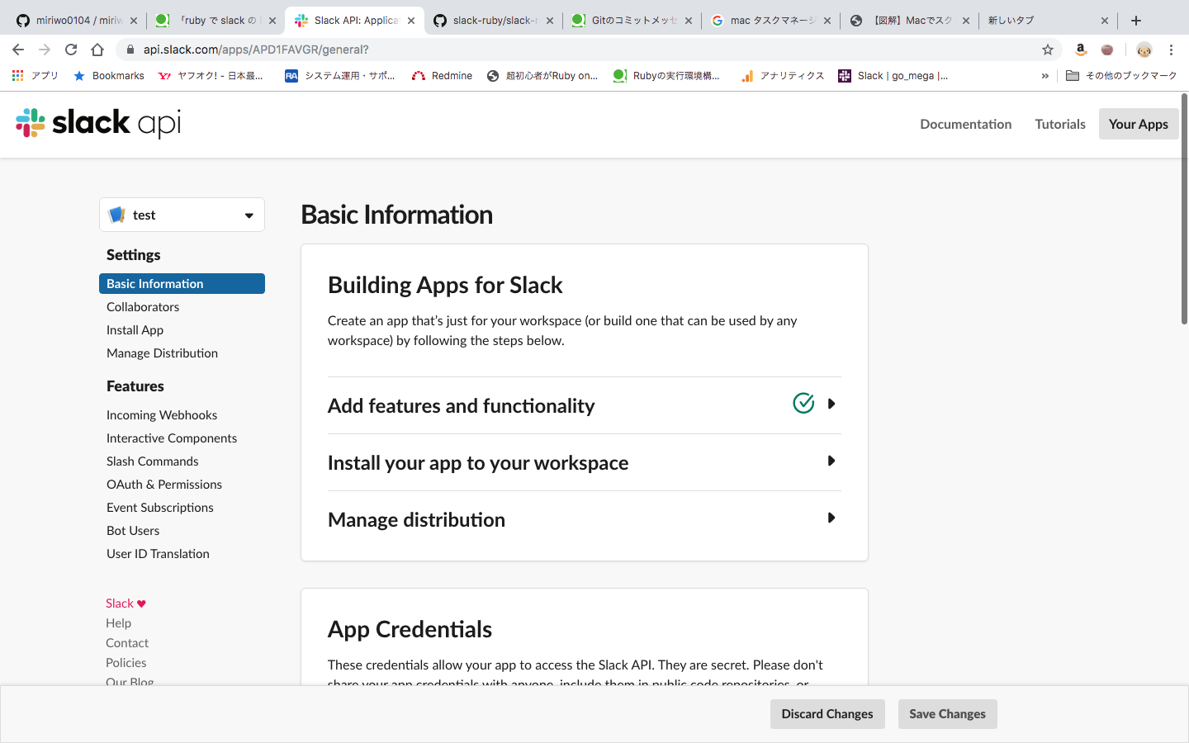Close the slack-ruby GitHub tab
1189x743 pixels.
point(550,21)
